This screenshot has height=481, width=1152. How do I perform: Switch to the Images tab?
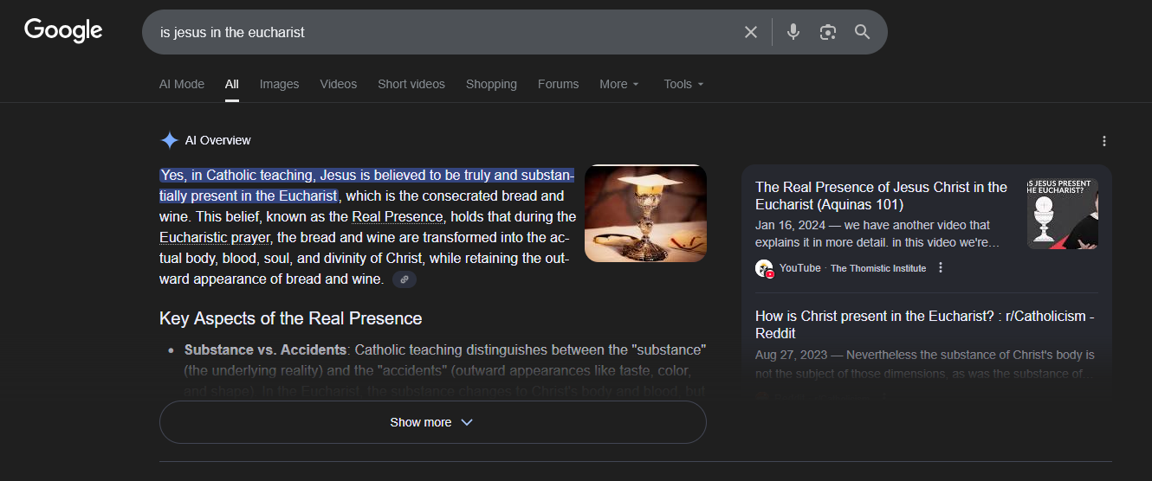pyautogui.click(x=279, y=84)
